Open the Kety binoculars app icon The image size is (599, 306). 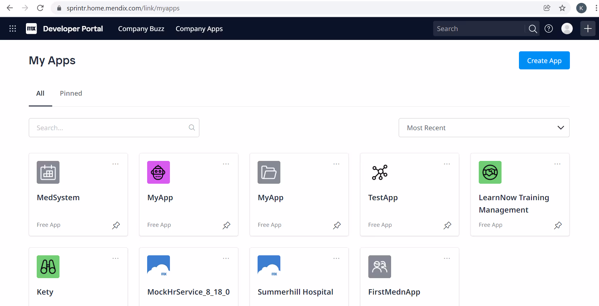coord(48,267)
